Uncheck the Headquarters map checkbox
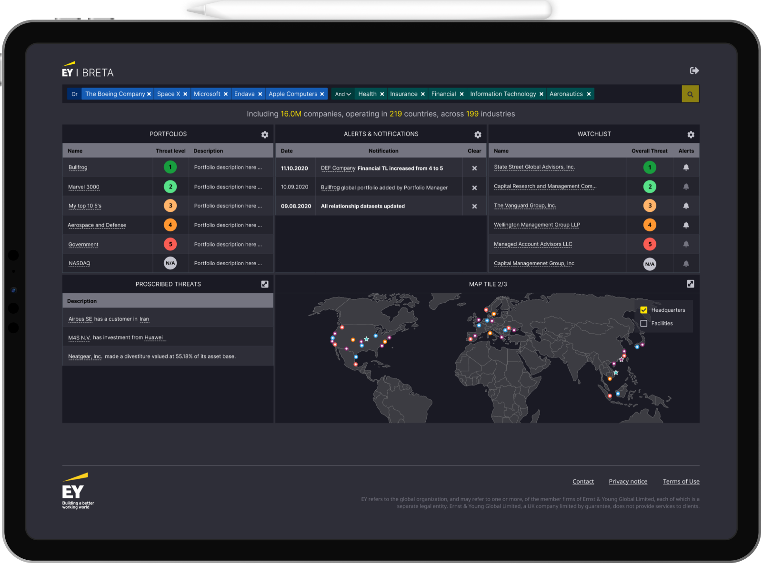The height and width of the screenshot is (564, 762). (644, 310)
